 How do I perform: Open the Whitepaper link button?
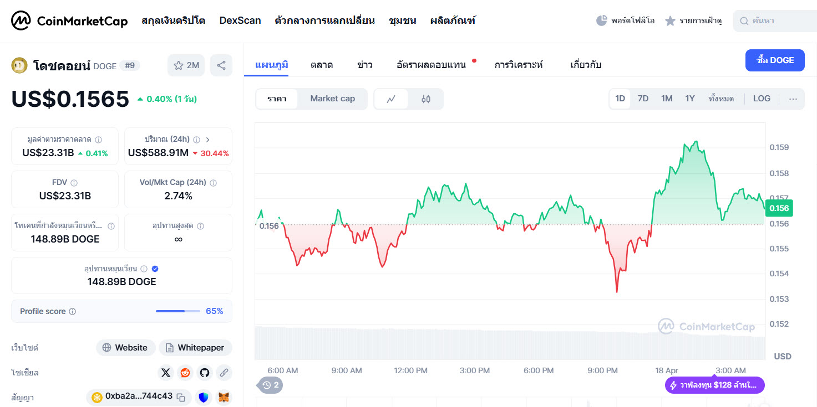(195, 348)
